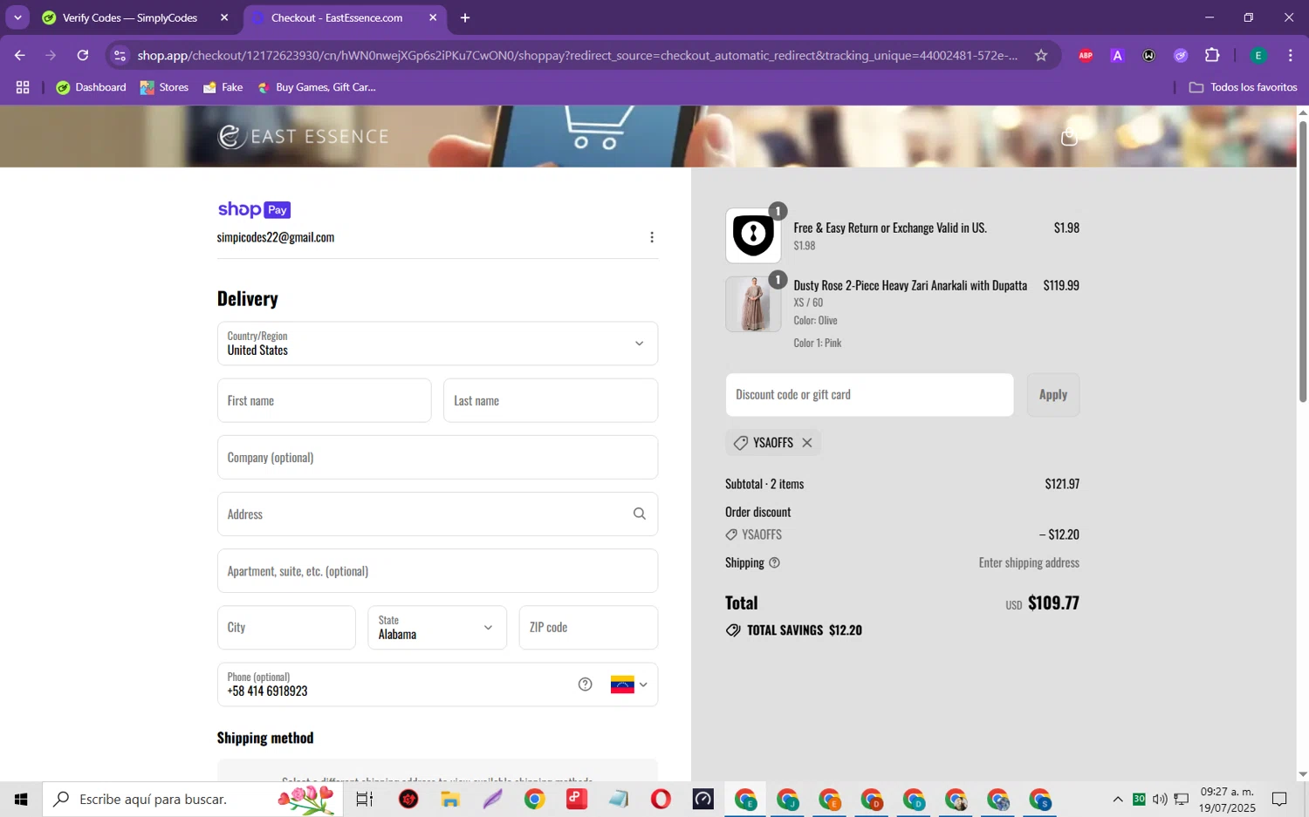Click the City input field

[286, 628]
